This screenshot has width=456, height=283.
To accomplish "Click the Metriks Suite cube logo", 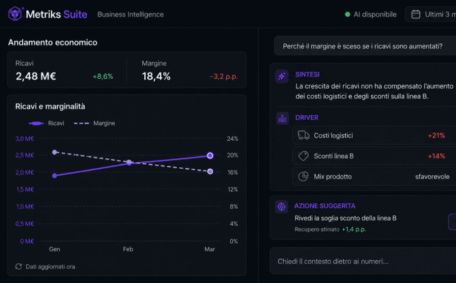I will (x=15, y=14).
